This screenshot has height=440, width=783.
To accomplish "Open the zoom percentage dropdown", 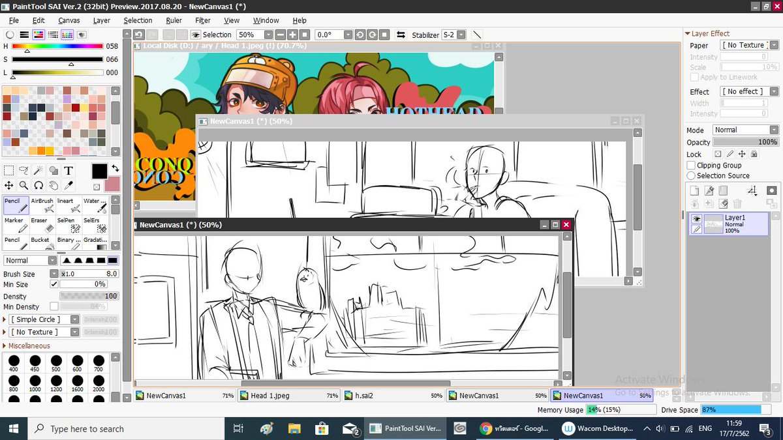I will pos(268,35).
